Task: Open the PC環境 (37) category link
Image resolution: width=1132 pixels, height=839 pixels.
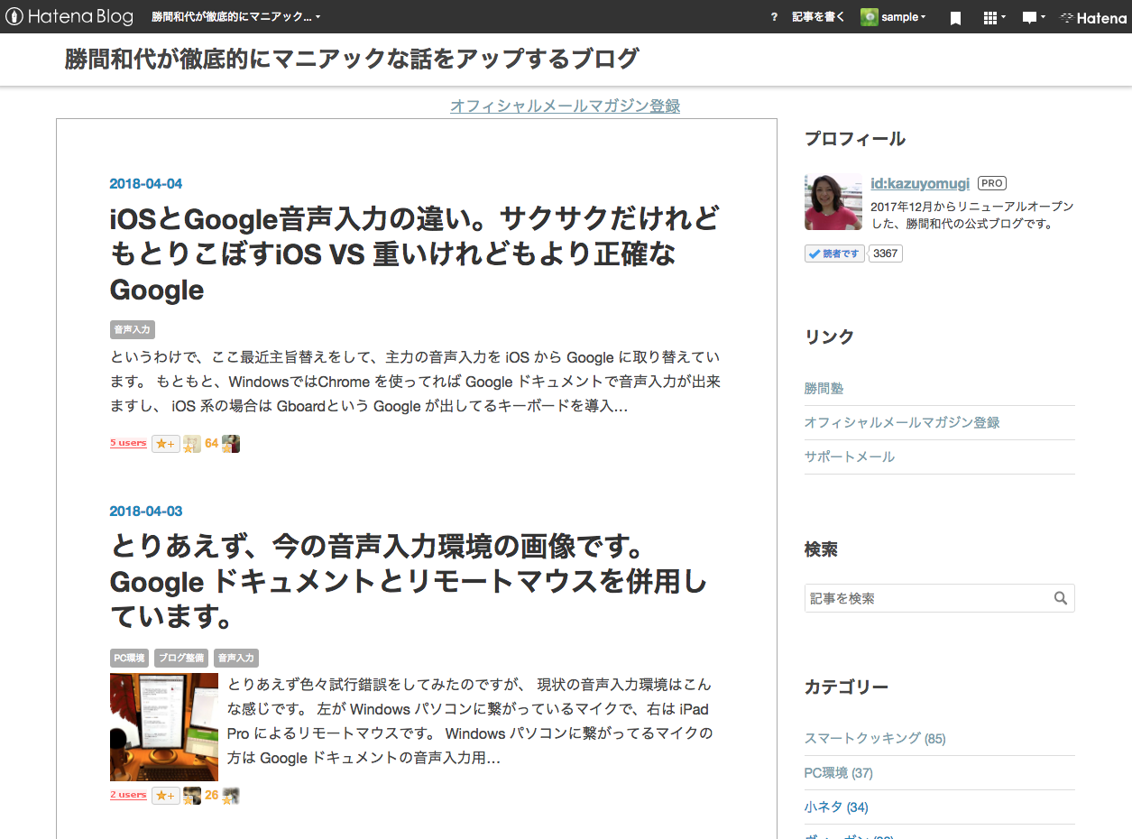Action: 839,772
